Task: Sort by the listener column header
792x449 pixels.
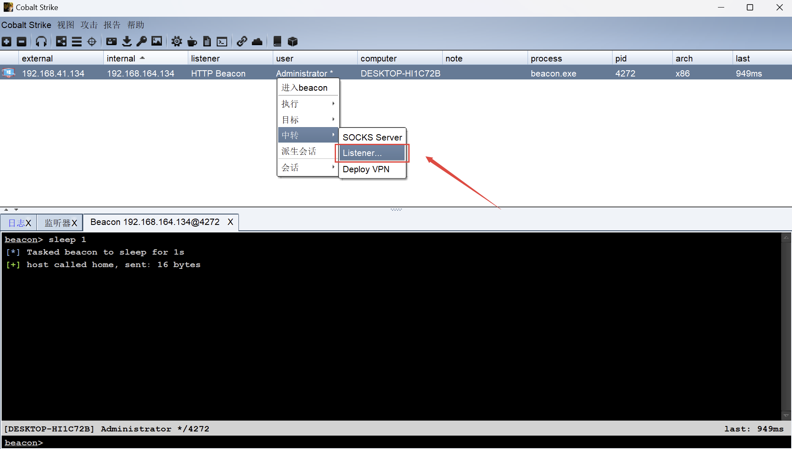Action: coord(230,59)
